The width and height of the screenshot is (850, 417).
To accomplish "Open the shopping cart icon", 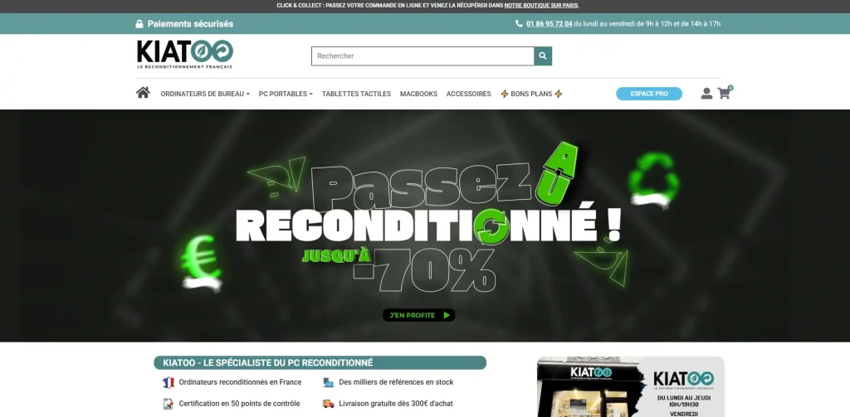I will [724, 93].
